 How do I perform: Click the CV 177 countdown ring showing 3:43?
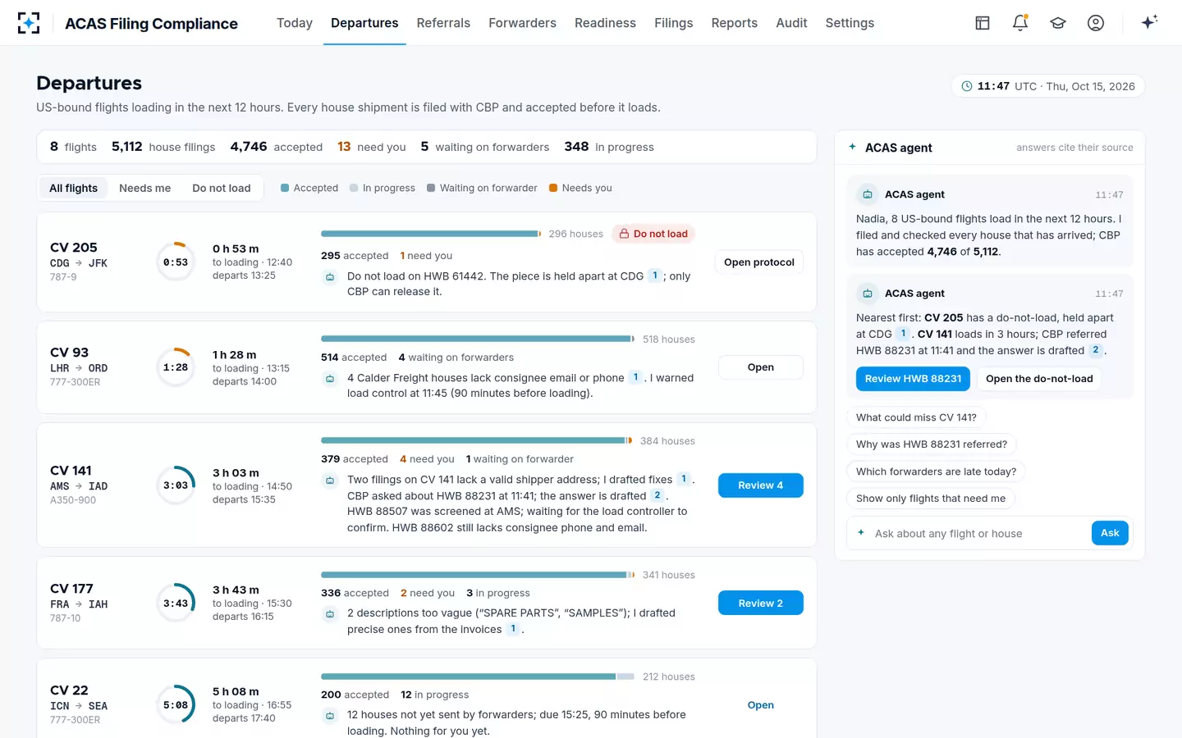(x=176, y=604)
